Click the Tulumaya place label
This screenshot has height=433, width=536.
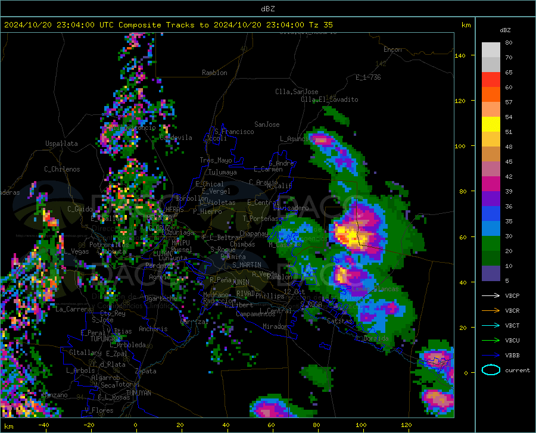coord(222,172)
